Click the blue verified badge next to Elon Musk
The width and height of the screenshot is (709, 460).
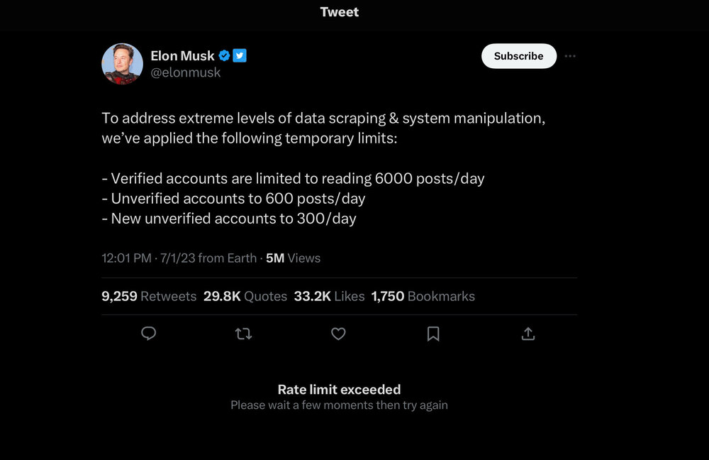(x=224, y=55)
